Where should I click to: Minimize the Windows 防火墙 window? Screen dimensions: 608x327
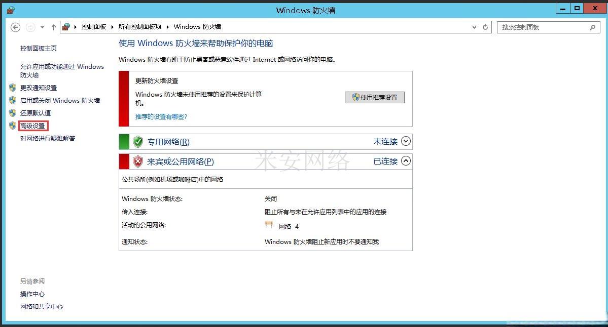(x=563, y=9)
